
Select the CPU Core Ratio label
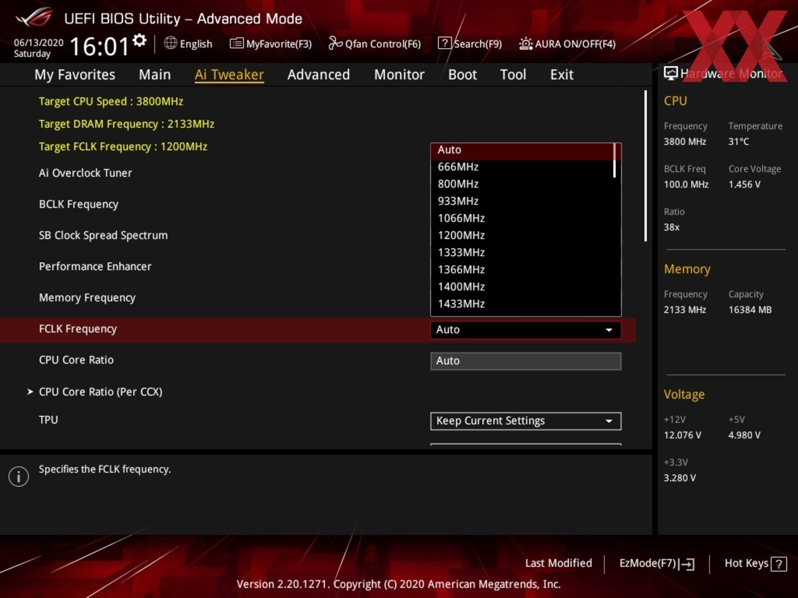click(76, 360)
